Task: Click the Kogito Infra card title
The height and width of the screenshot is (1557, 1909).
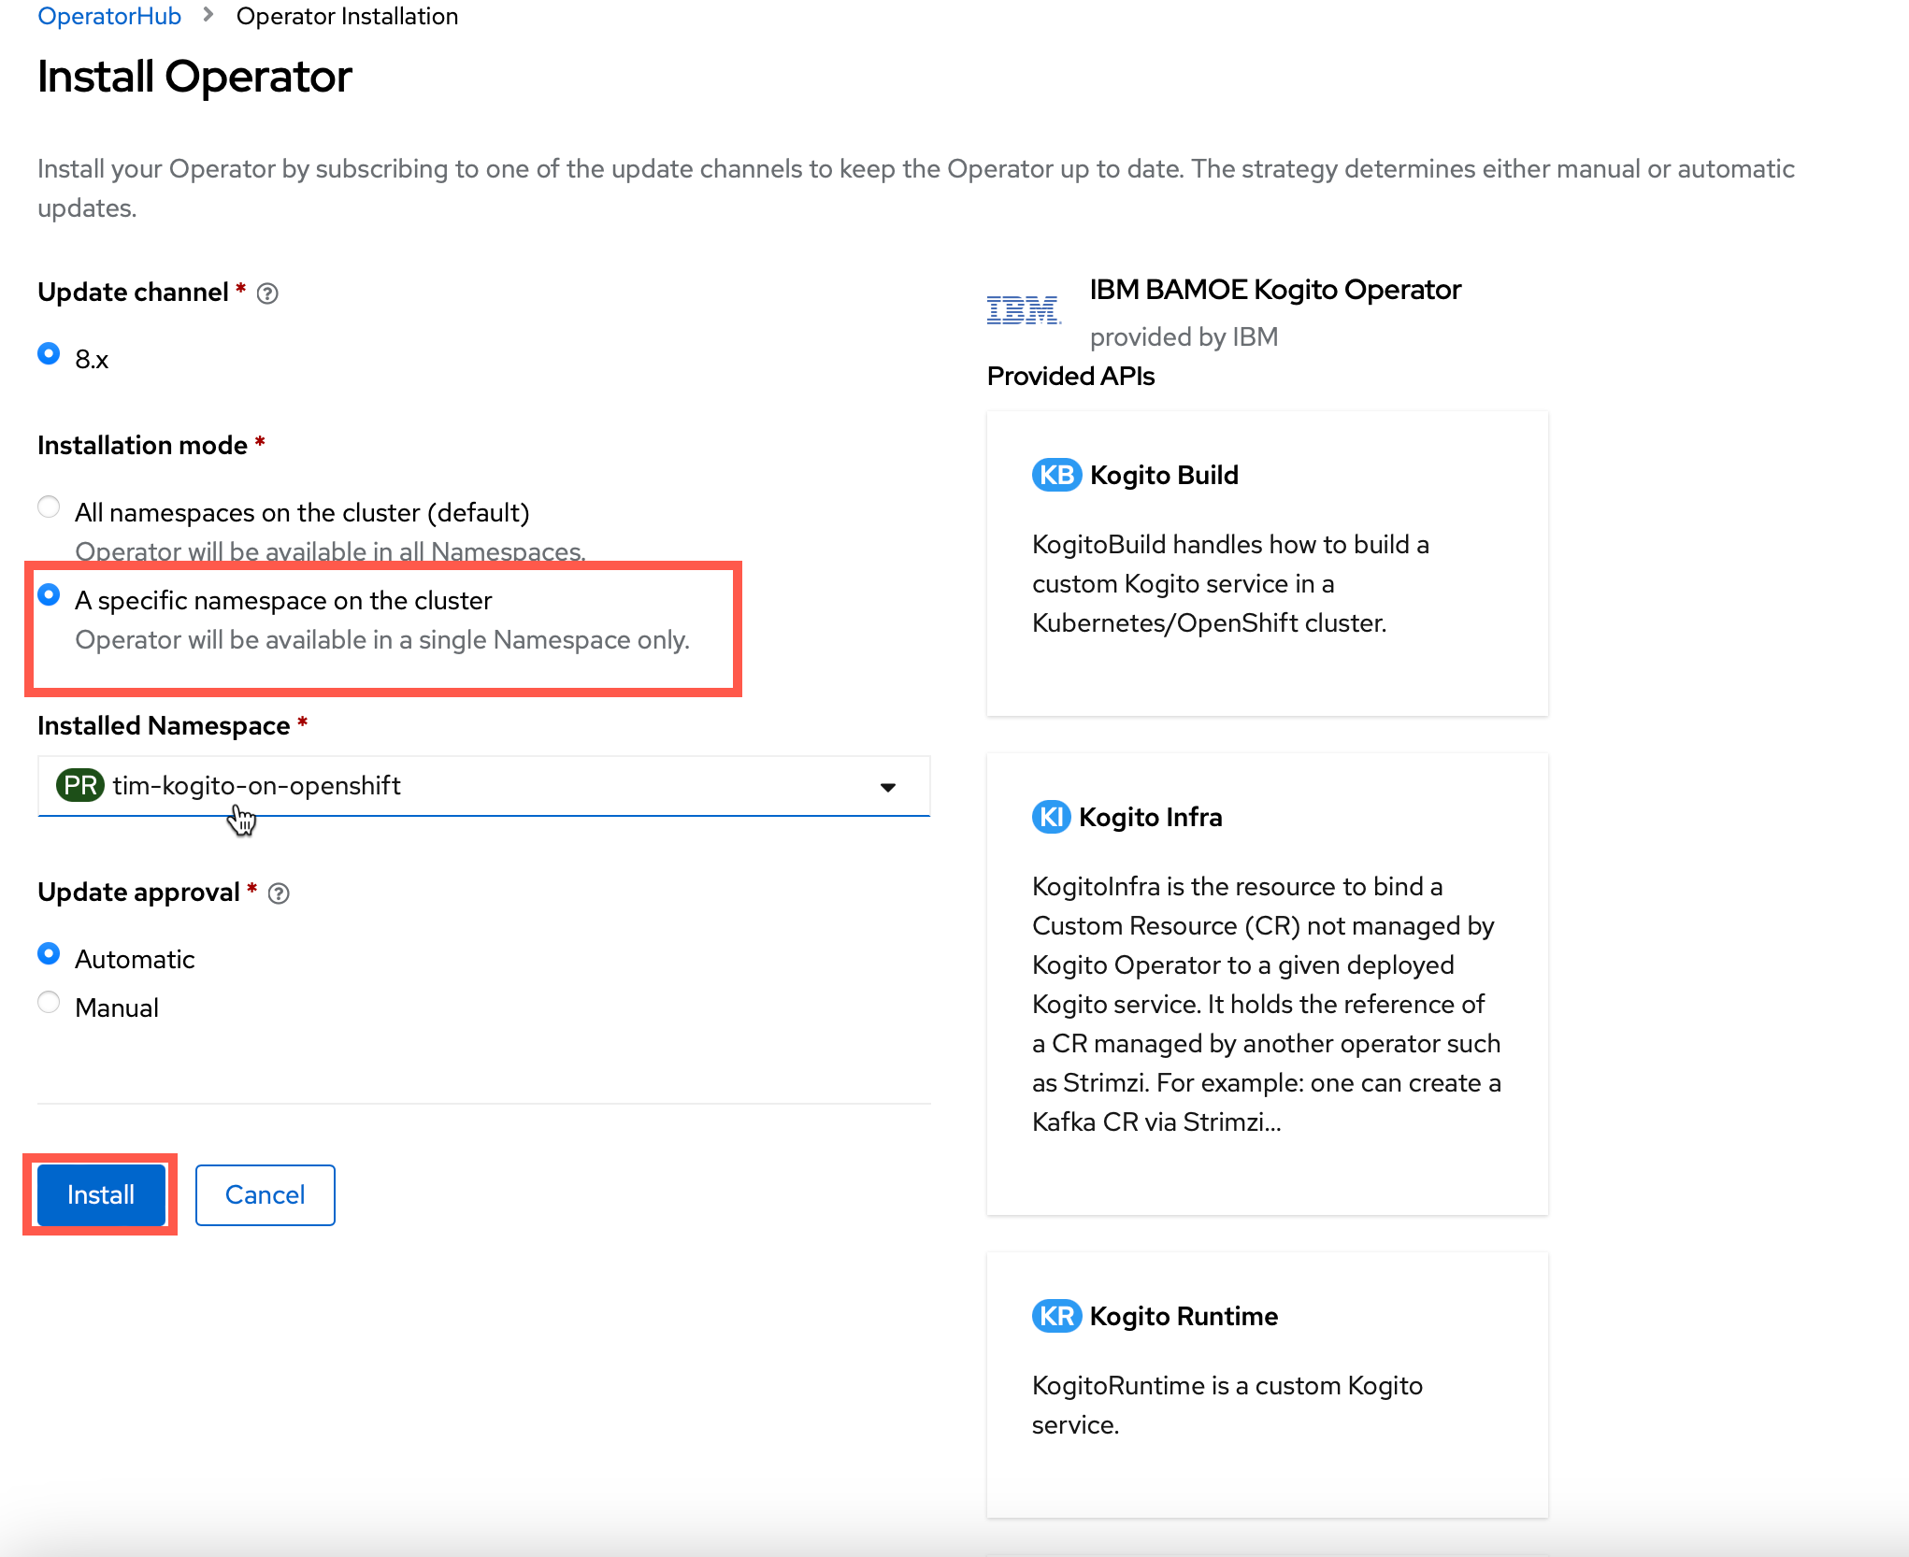Action: click(x=1151, y=817)
